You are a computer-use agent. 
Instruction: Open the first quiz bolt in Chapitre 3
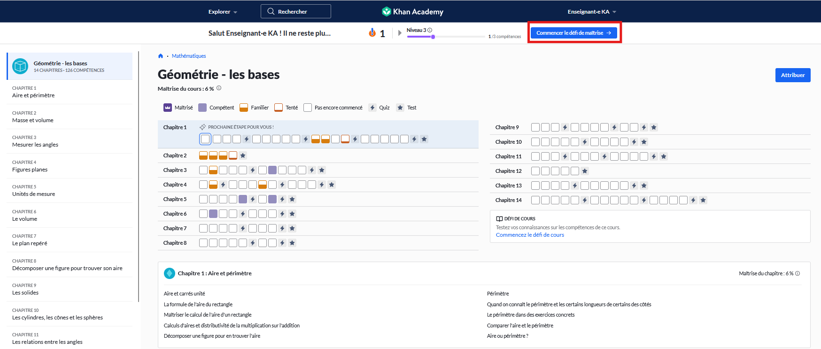pyautogui.click(x=253, y=170)
